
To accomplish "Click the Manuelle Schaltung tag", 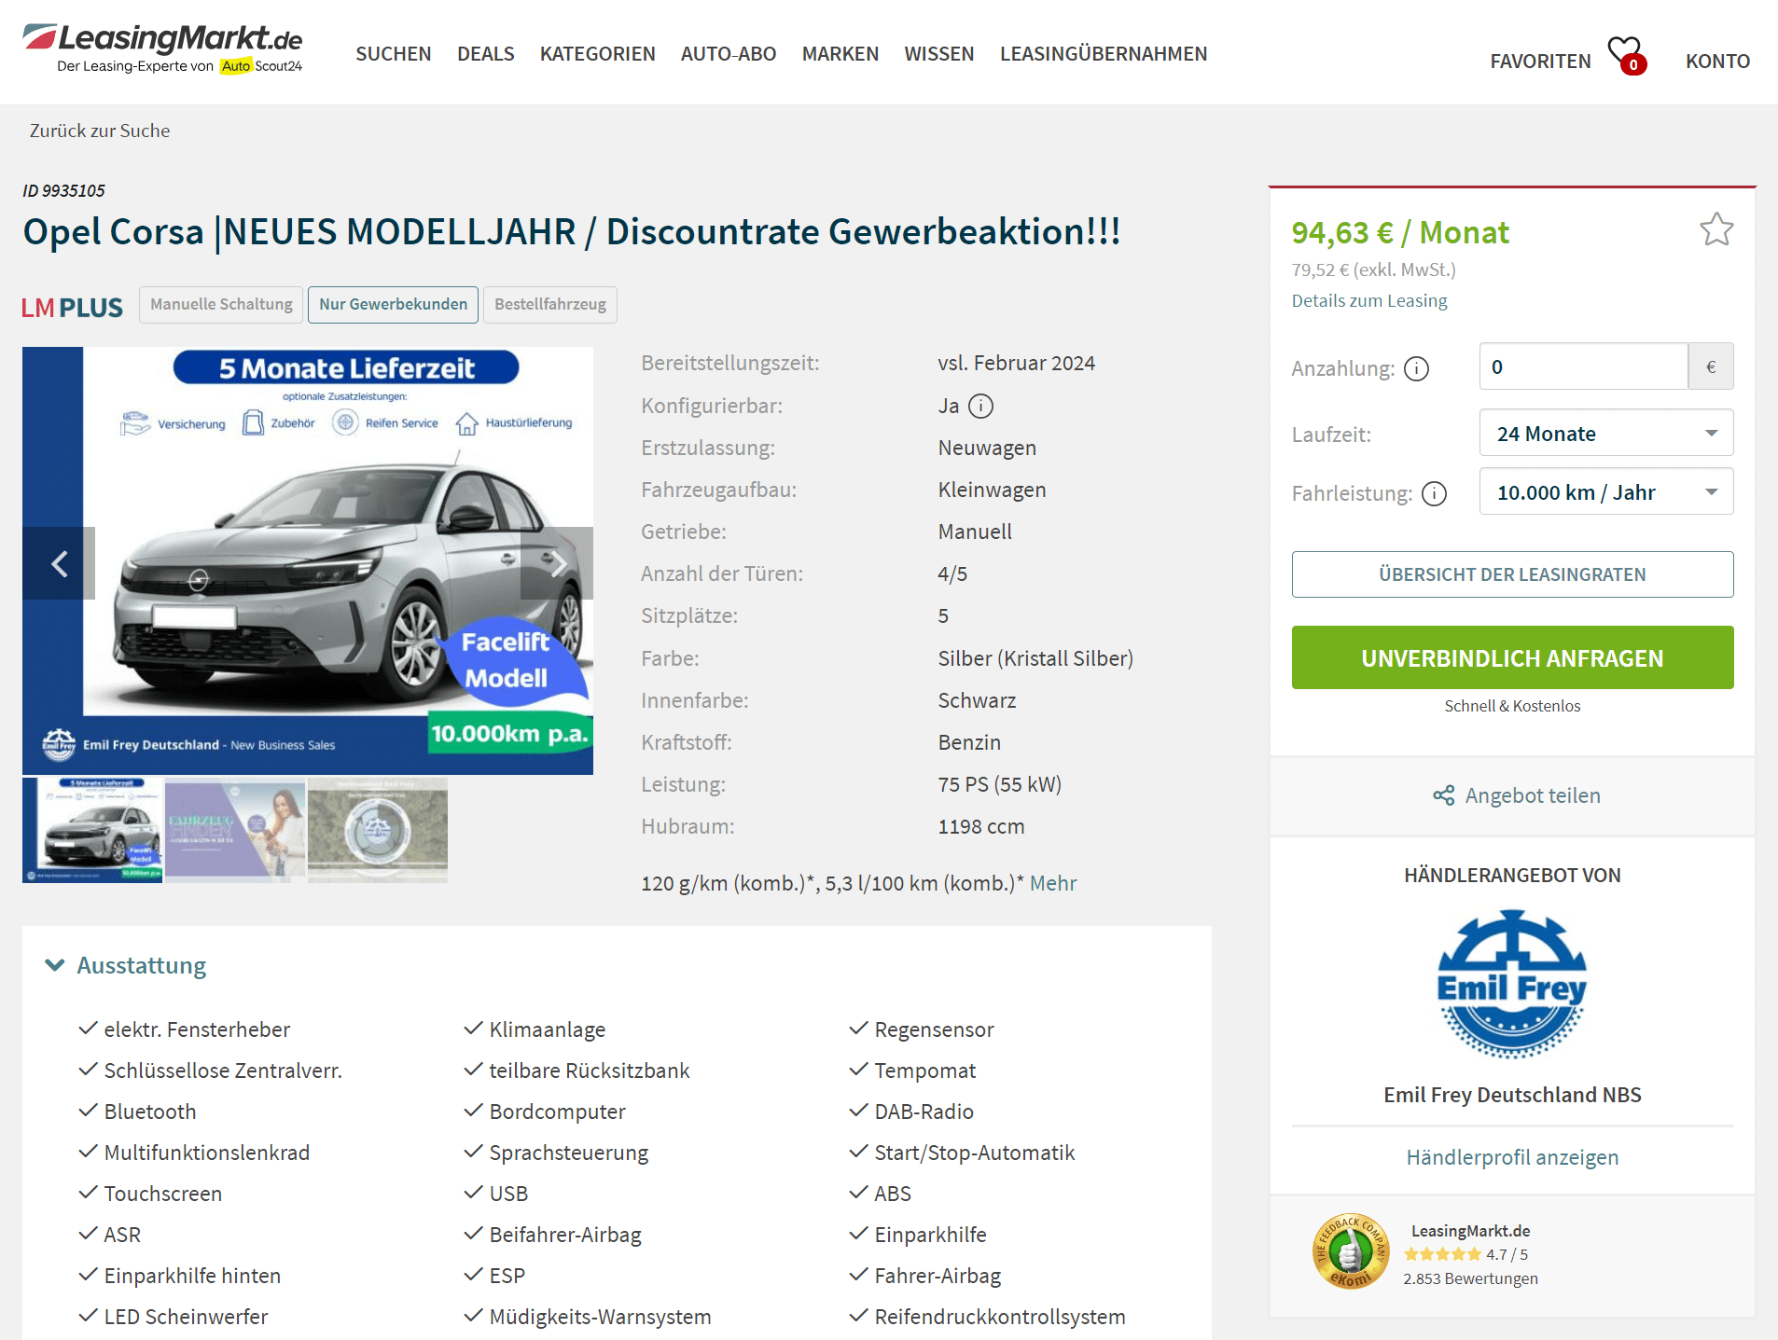I will pos(221,305).
